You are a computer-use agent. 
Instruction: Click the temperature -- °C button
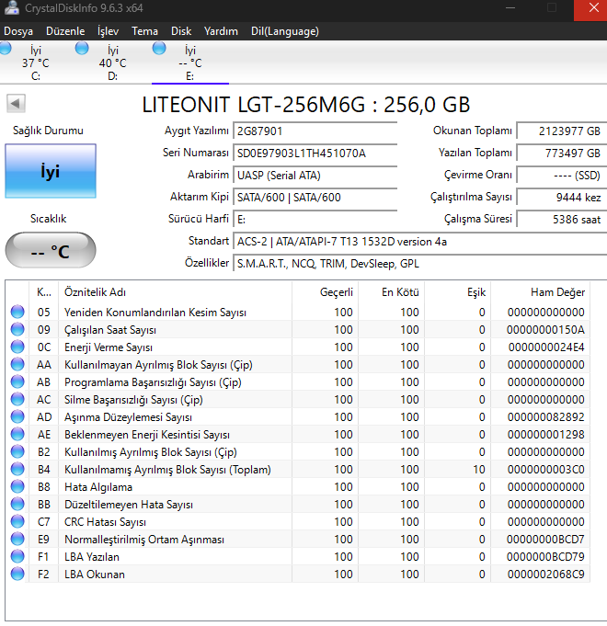pyautogui.click(x=51, y=250)
